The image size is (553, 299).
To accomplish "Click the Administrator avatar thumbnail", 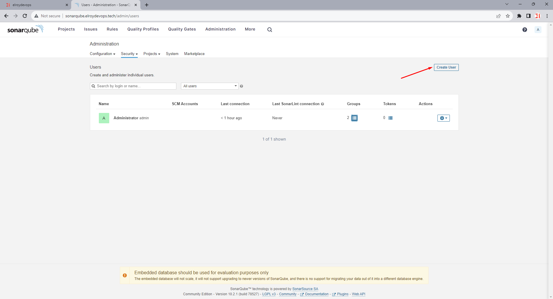I will click(x=104, y=118).
